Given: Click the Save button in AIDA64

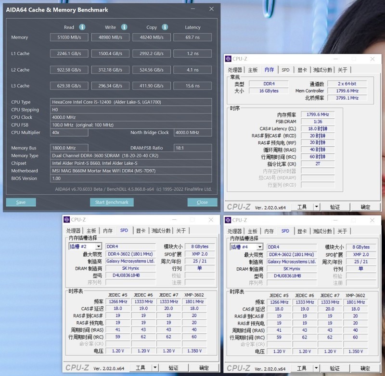Looking at the screenshot, I should coord(21,202).
